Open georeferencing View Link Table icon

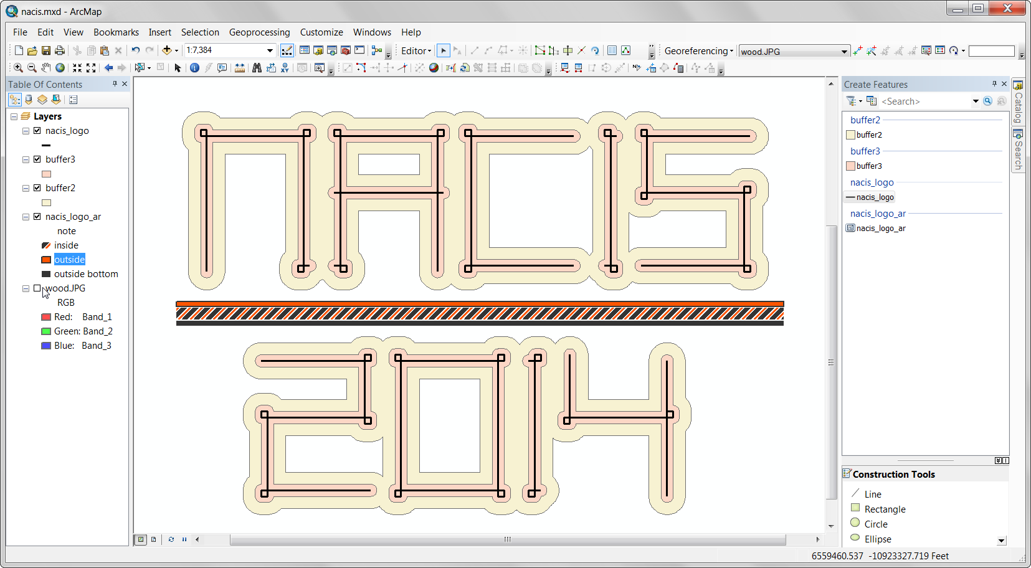click(x=940, y=50)
